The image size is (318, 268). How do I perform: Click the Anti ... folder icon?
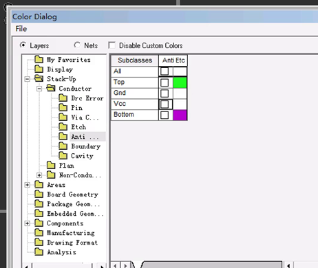tap(63, 137)
